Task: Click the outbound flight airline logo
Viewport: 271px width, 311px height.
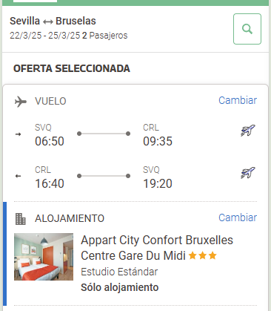Action: click(248, 131)
